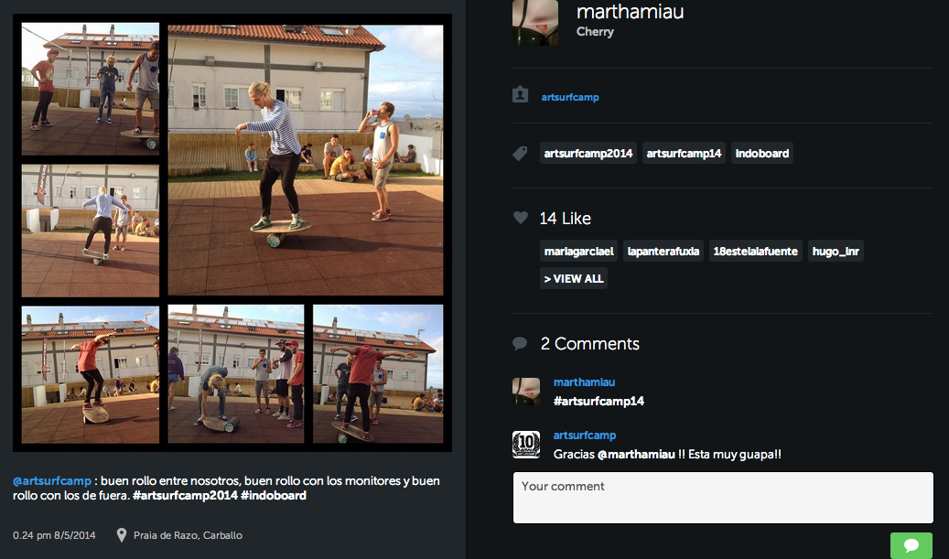Image resolution: width=949 pixels, height=559 pixels.
Task: Open artsurfcamp avatar in comments
Action: point(526,445)
